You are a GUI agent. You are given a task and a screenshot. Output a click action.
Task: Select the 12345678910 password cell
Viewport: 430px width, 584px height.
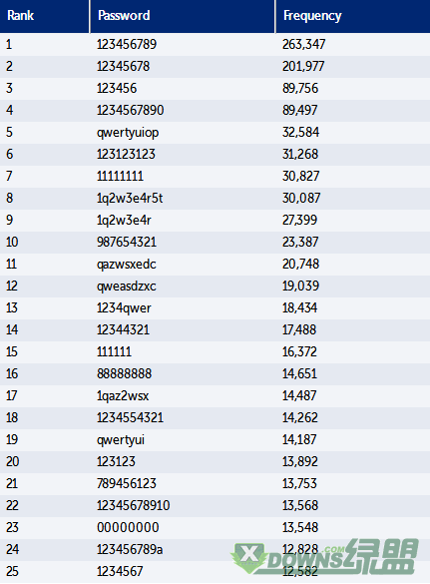point(134,506)
